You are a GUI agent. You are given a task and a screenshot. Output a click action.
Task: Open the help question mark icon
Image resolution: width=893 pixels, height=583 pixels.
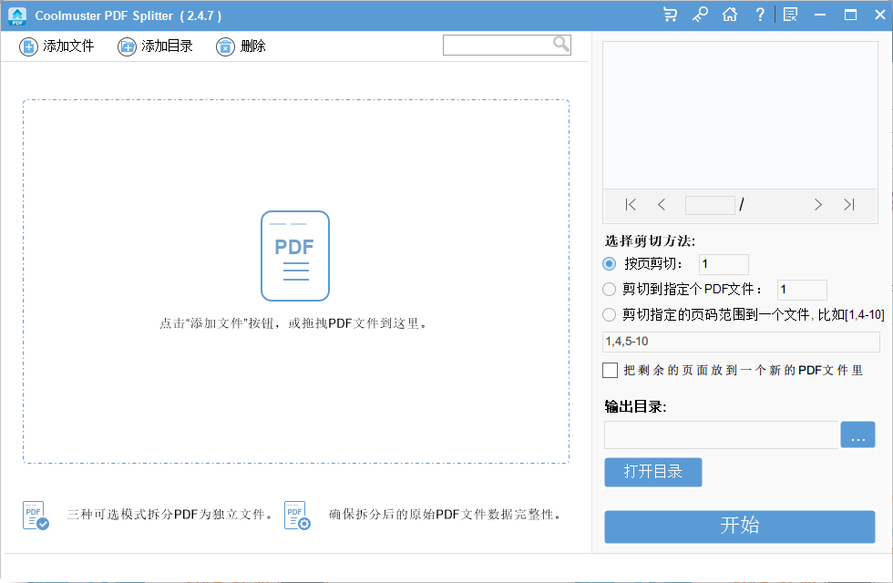click(x=760, y=15)
